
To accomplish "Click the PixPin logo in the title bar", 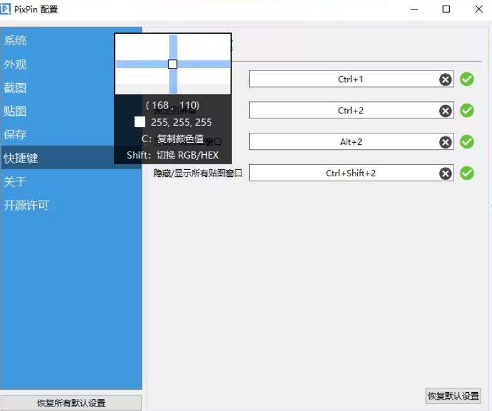I will coord(5,9).
